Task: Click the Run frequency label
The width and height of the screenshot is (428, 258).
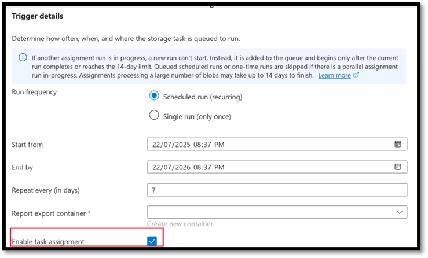Action: pos(34,92)
